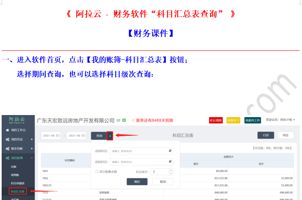
Task: Click the start period 2021-06 field
Action: pyautogui.click(x=51, y=136)
